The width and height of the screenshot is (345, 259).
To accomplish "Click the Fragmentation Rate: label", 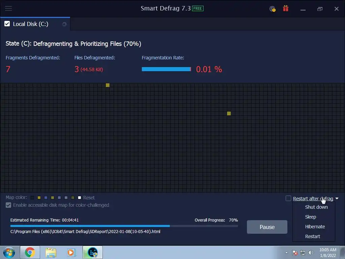I will click(163, 58).
